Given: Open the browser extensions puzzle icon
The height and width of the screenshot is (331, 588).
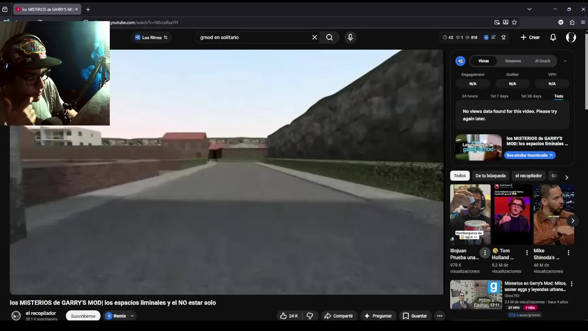Looking at the screenshot, I should coord(572,22).
